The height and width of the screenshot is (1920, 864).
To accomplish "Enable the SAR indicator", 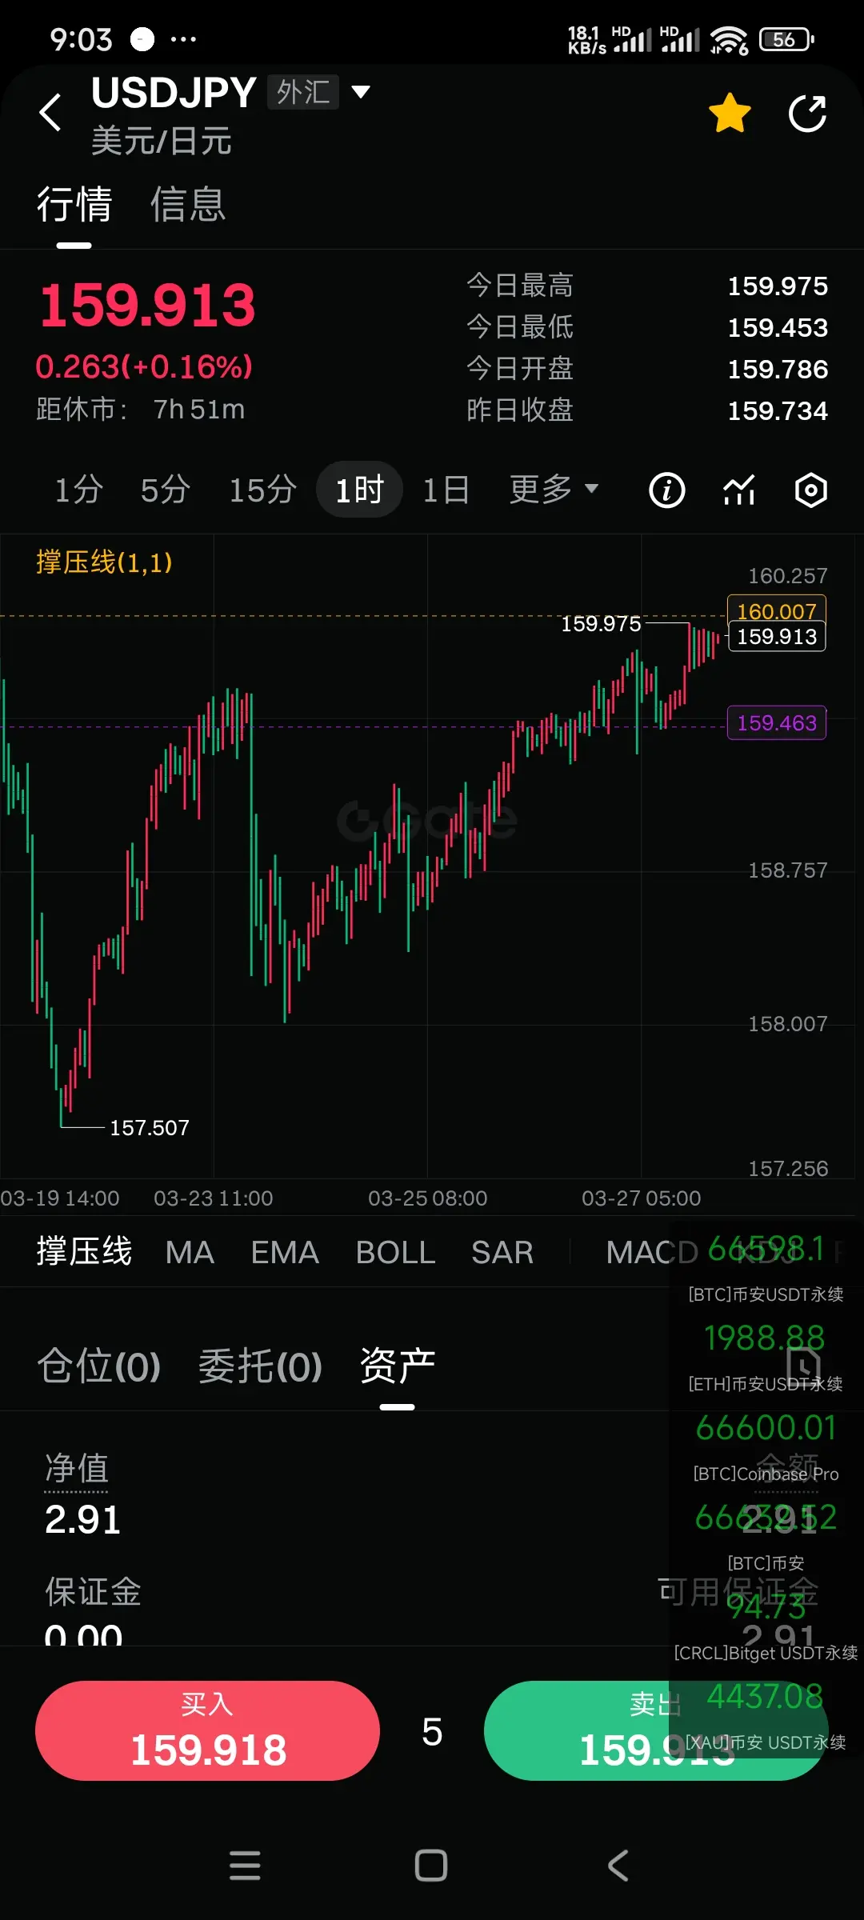I will (x=502, y=1252).
